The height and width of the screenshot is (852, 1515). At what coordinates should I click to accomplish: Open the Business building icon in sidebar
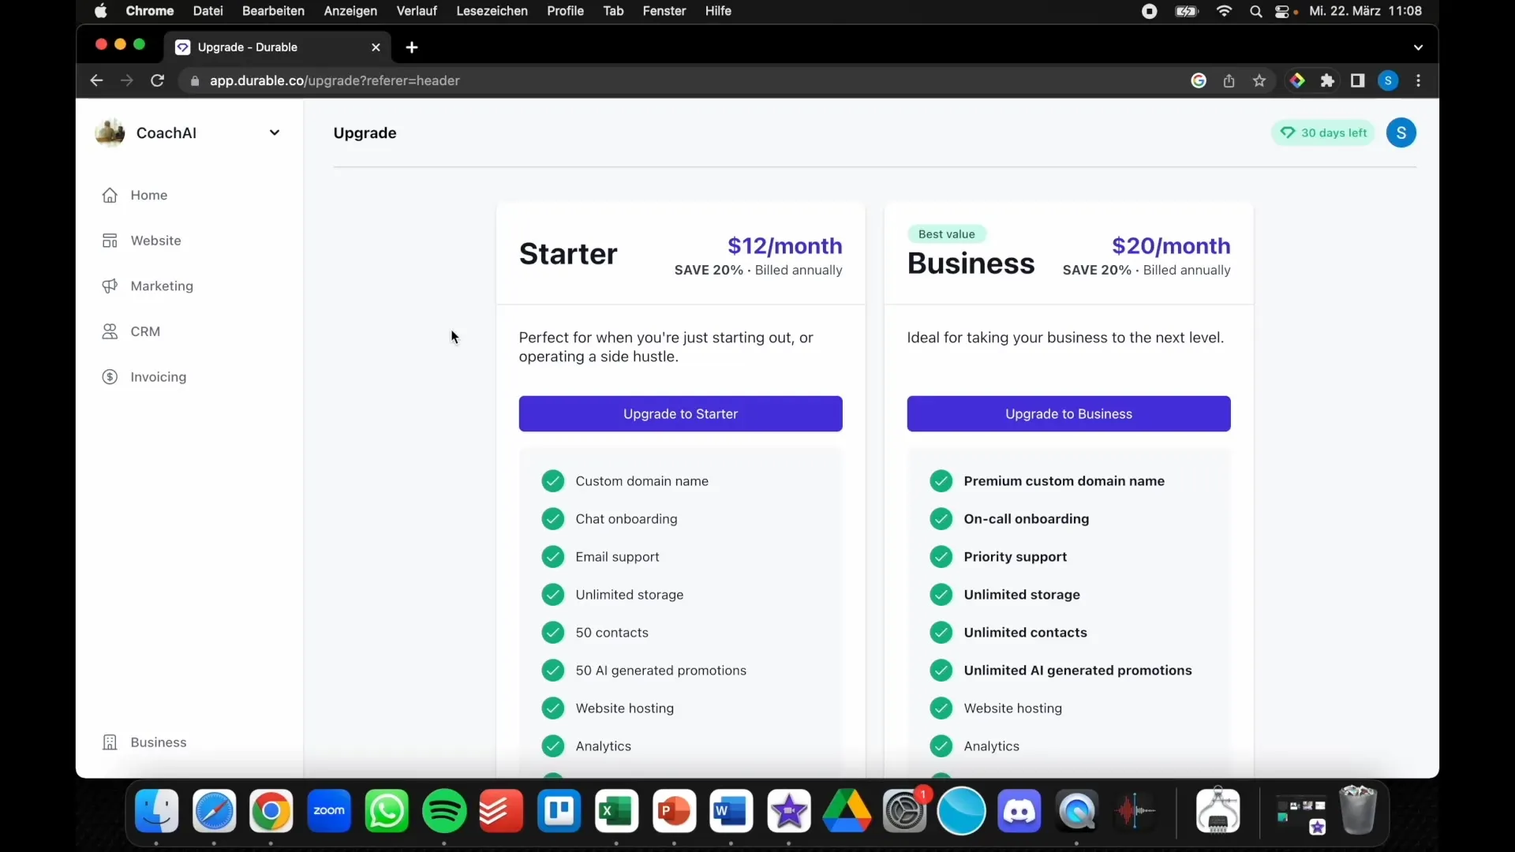click(110, 742)
